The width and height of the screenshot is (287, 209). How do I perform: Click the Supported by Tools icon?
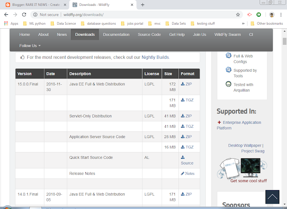point(228,70)
